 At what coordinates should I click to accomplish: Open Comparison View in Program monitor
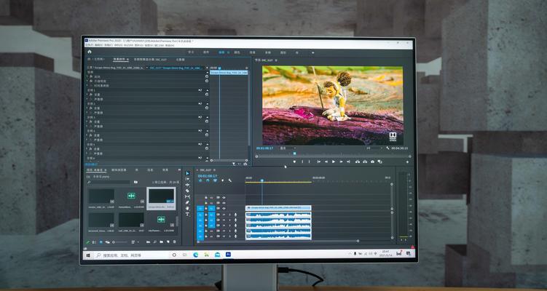coord(380,162)
